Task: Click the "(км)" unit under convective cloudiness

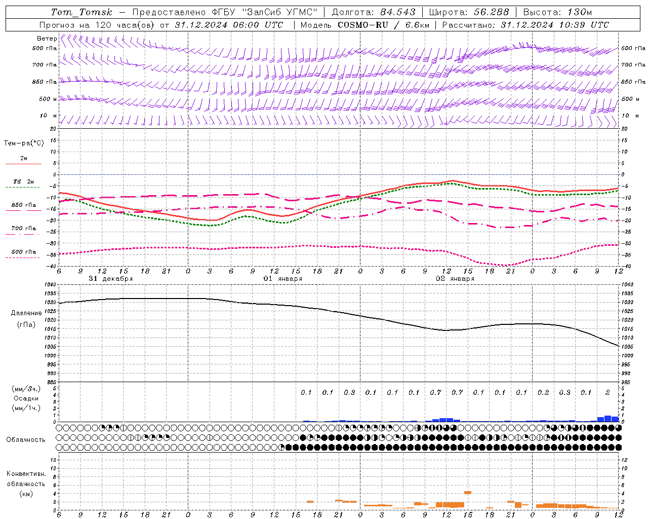Action: pos(26,494)
